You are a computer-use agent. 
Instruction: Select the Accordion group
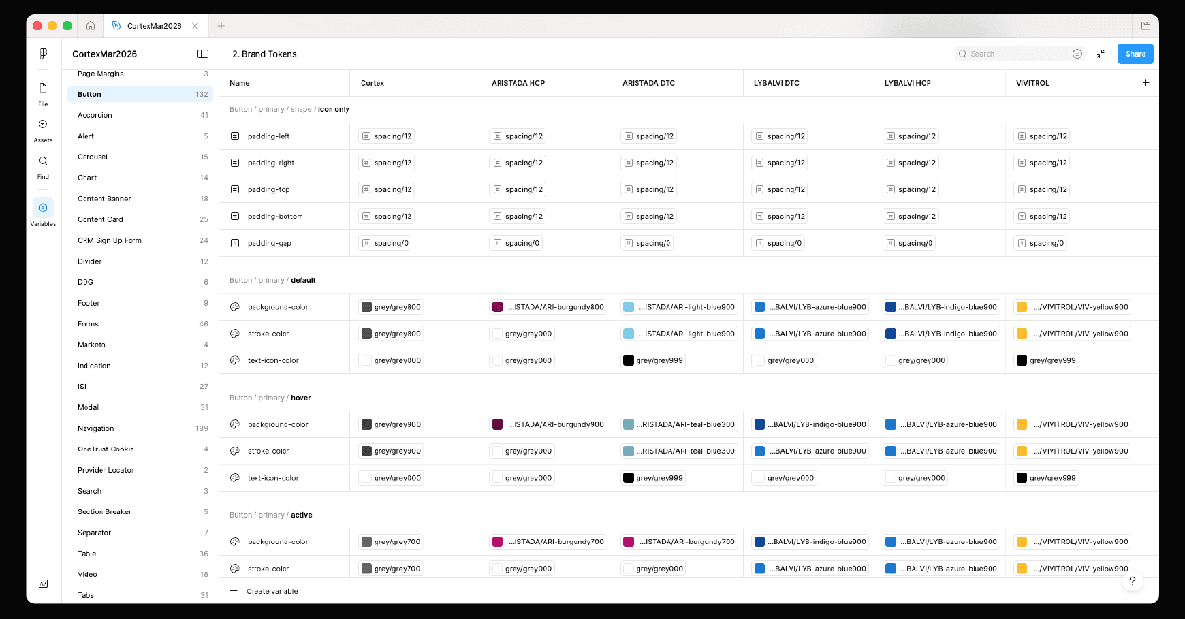click(x=140, y=115)
